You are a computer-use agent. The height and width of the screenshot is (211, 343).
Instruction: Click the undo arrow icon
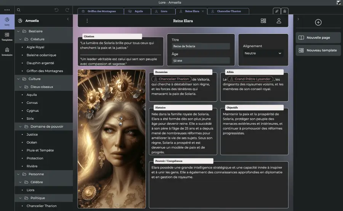[x=56, y=10]
